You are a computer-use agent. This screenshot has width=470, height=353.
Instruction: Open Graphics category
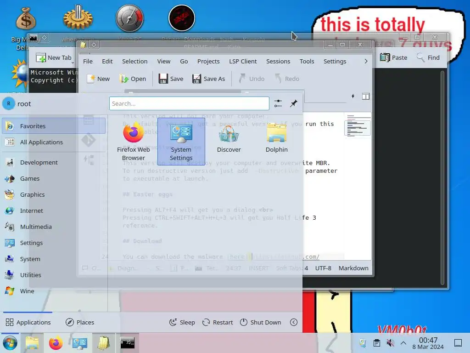click(x=54, y=194)
